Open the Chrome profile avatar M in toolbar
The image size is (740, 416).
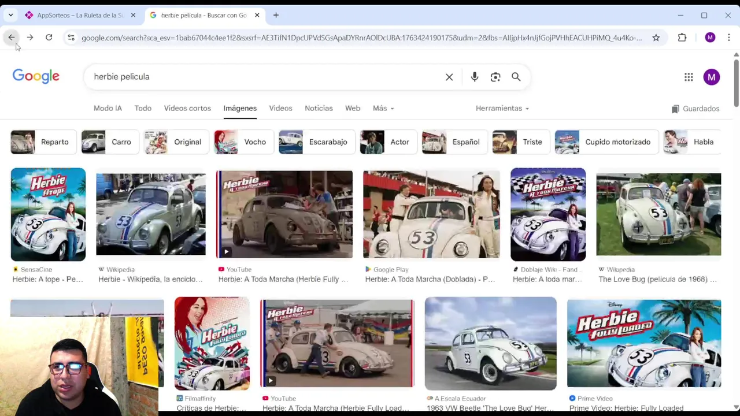[710, 38]
